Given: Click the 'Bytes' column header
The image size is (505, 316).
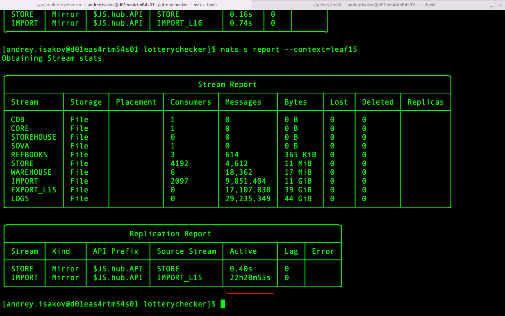Looking at the screenshot, I should [296, 102].
